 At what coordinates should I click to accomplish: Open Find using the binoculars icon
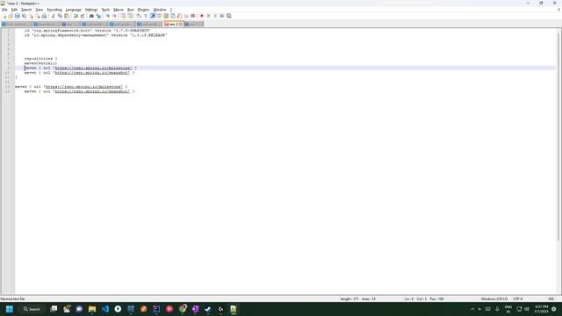[x=91, y=16]
